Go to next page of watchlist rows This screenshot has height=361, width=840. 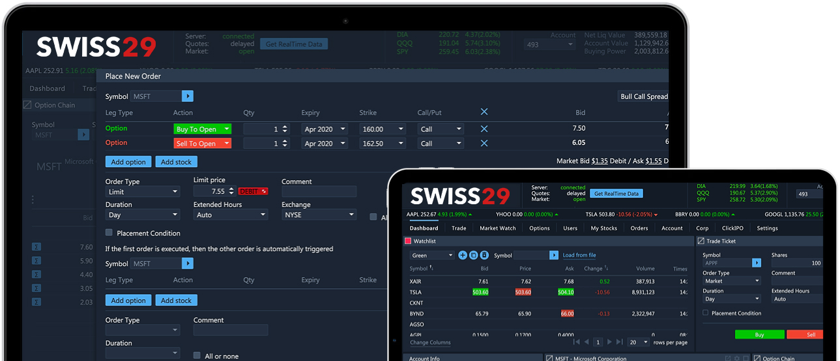click(609, 342)
